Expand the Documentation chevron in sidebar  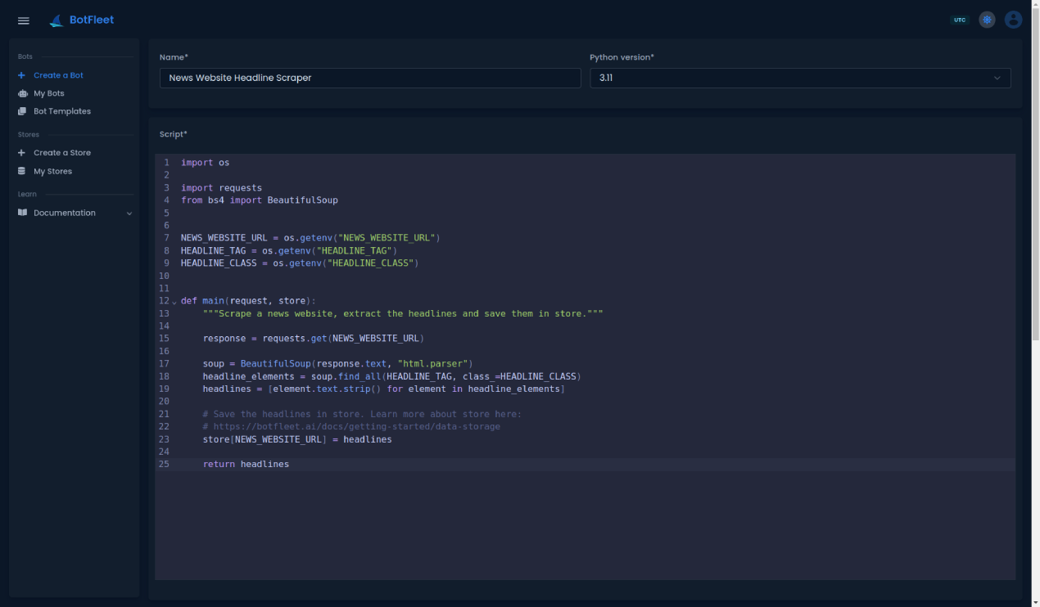(x=129, y=214)
